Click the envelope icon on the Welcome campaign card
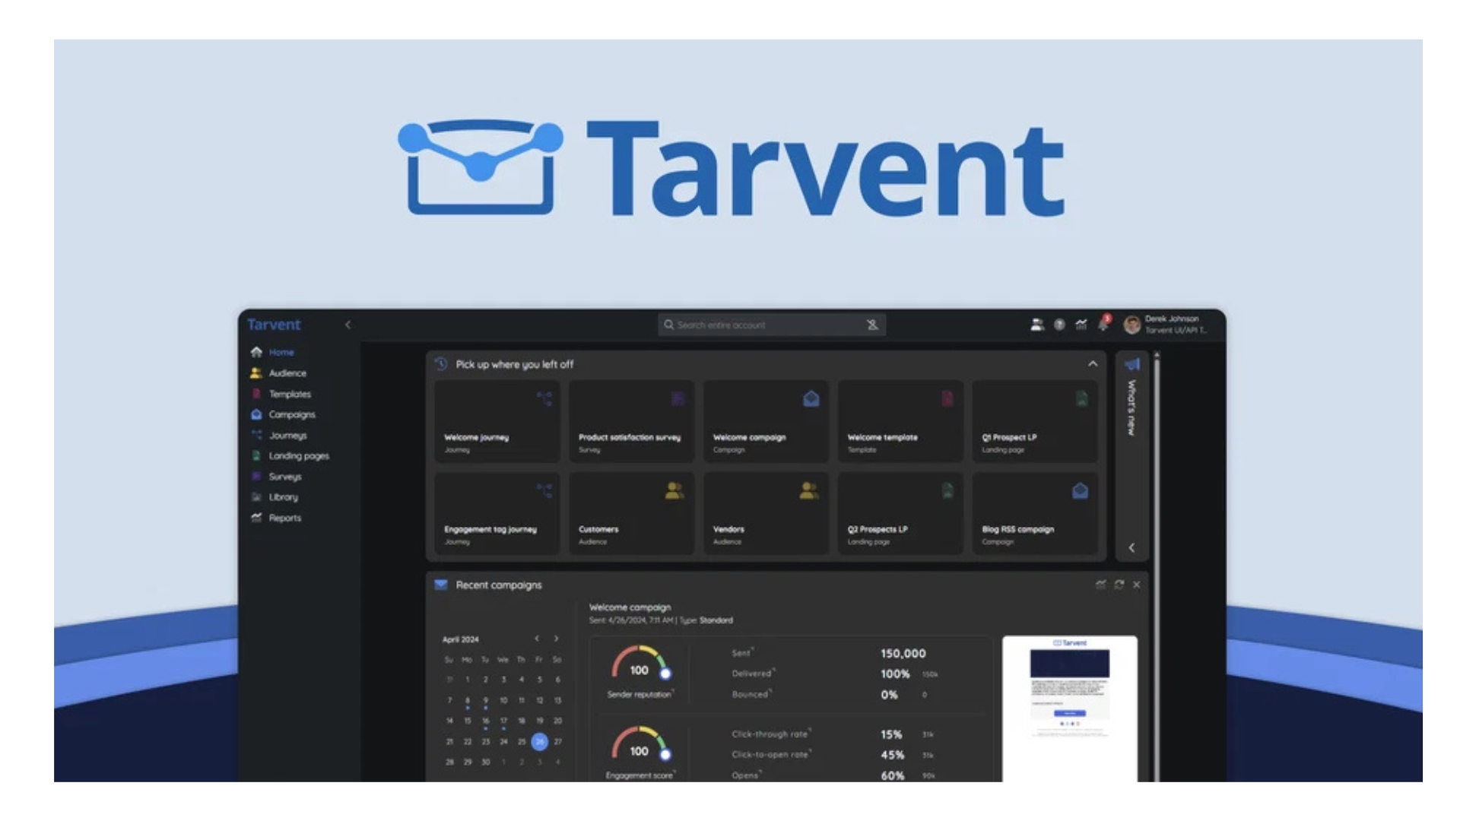 pos(811,398)
